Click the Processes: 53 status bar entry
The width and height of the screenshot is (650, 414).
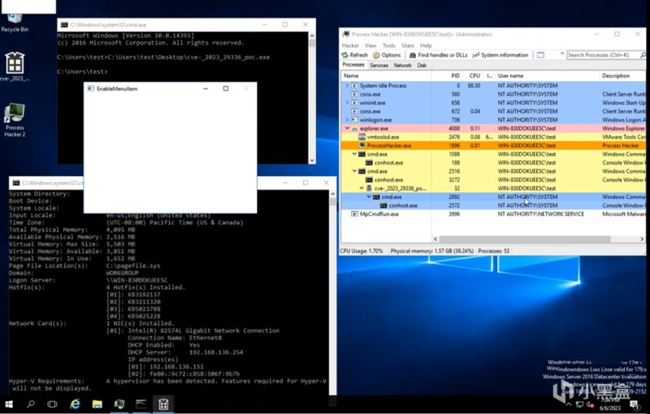tap(494, 251)
